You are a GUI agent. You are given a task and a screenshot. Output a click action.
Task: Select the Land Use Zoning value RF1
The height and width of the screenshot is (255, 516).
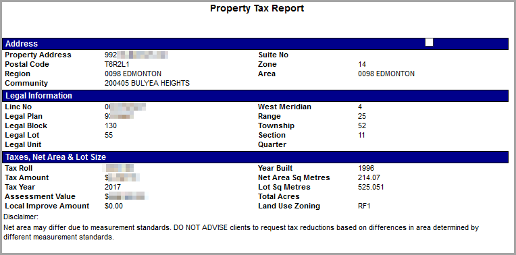point(364,206)
